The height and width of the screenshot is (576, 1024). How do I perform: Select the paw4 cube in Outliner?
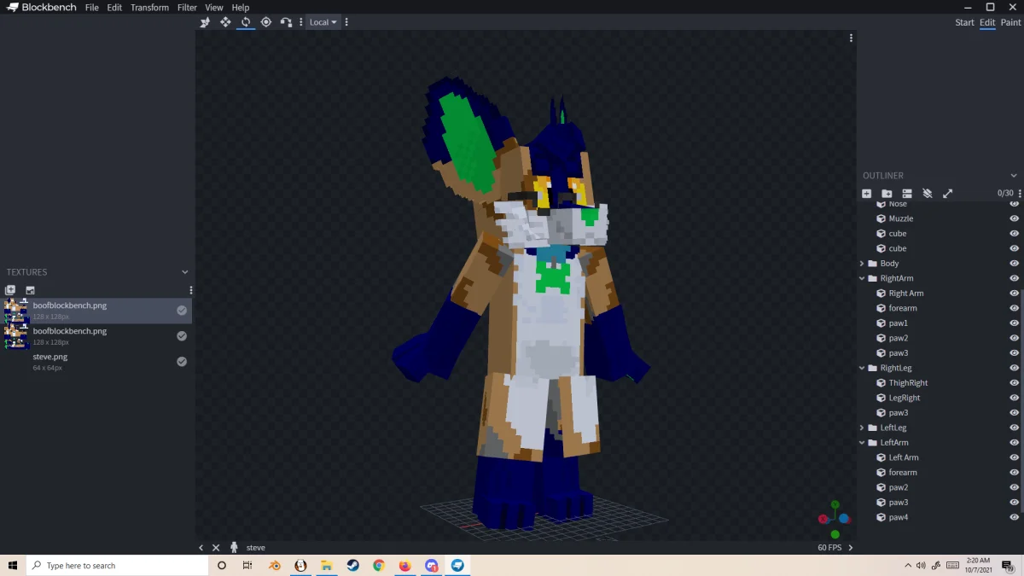[x=899, y=517]
